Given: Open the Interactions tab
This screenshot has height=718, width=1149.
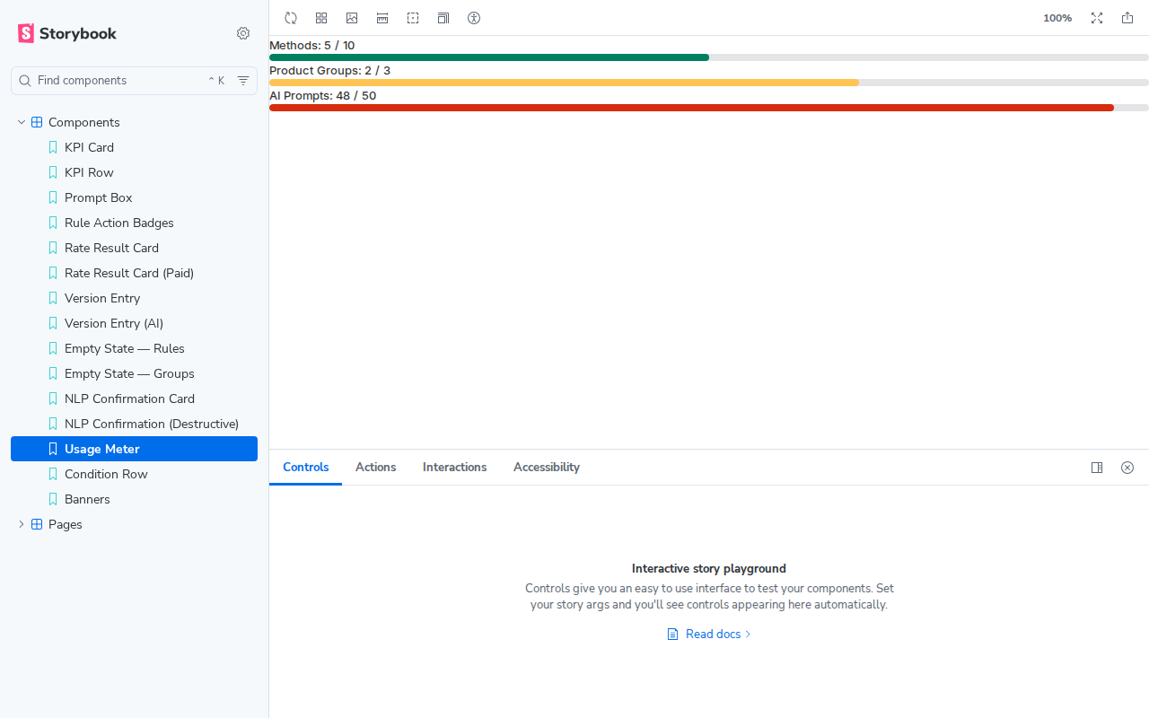Looking at the screenshot, I should point(454,467).
